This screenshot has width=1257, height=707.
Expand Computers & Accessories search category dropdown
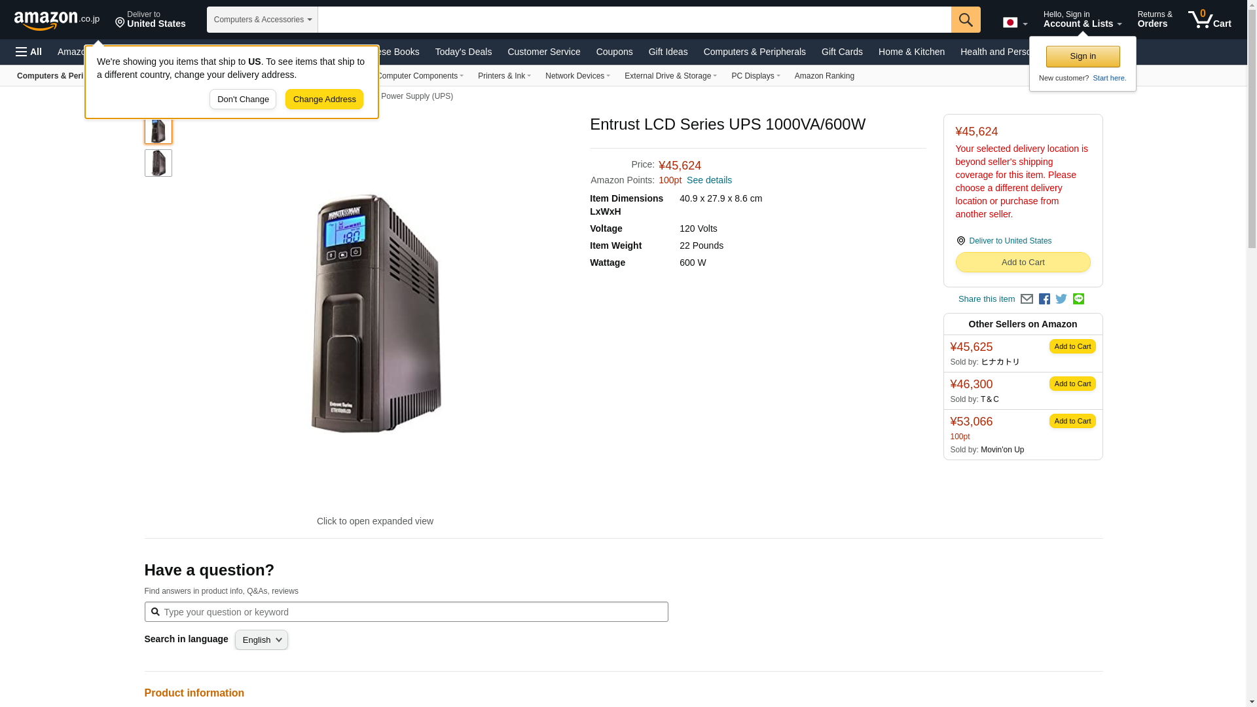[262, 20]
